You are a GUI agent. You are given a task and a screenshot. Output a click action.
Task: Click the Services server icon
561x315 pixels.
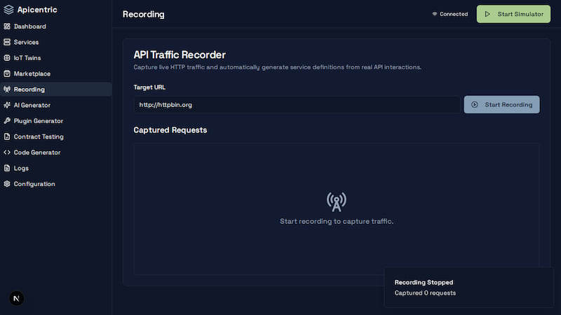[7, 42]
